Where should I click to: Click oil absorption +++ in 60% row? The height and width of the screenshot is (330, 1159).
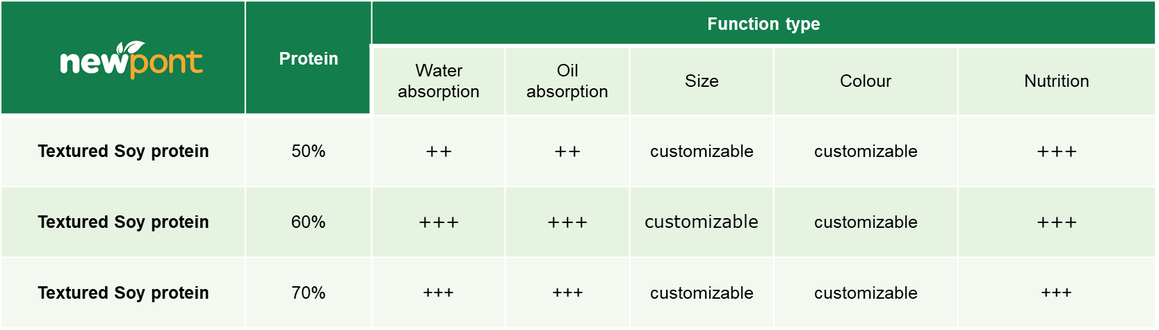567,222
